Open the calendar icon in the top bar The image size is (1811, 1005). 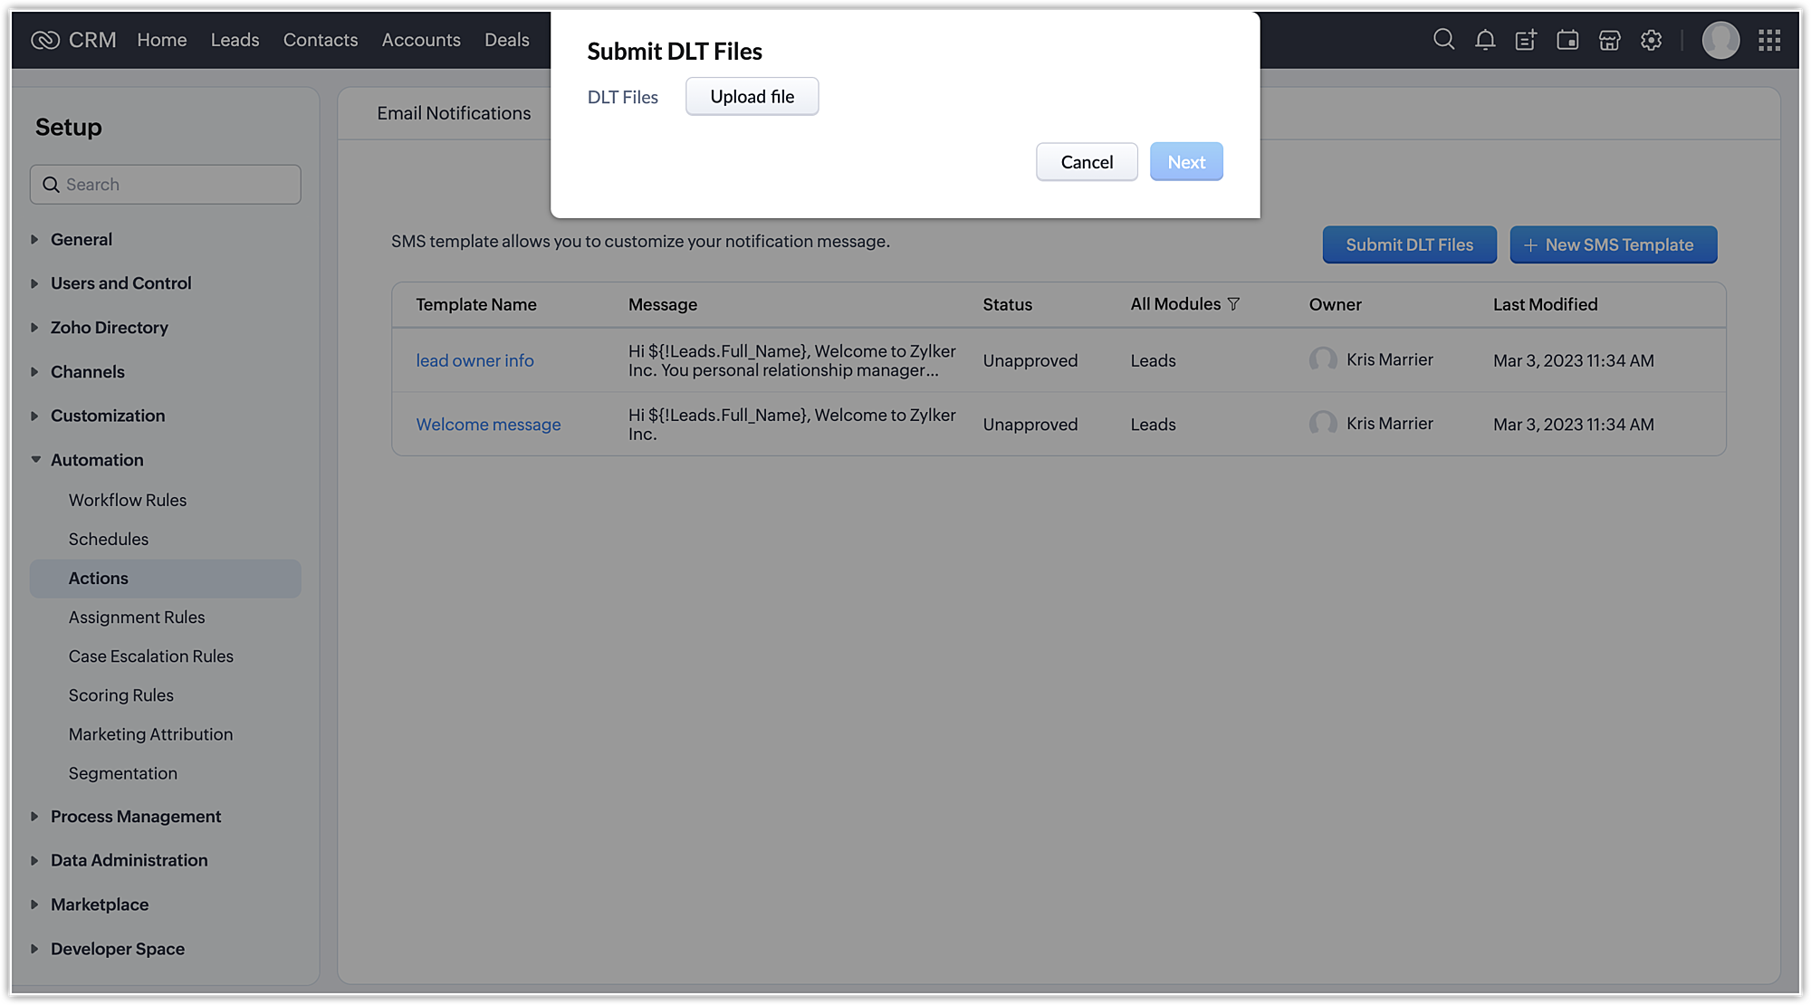pyautogui.click(x=1567, y=40)
